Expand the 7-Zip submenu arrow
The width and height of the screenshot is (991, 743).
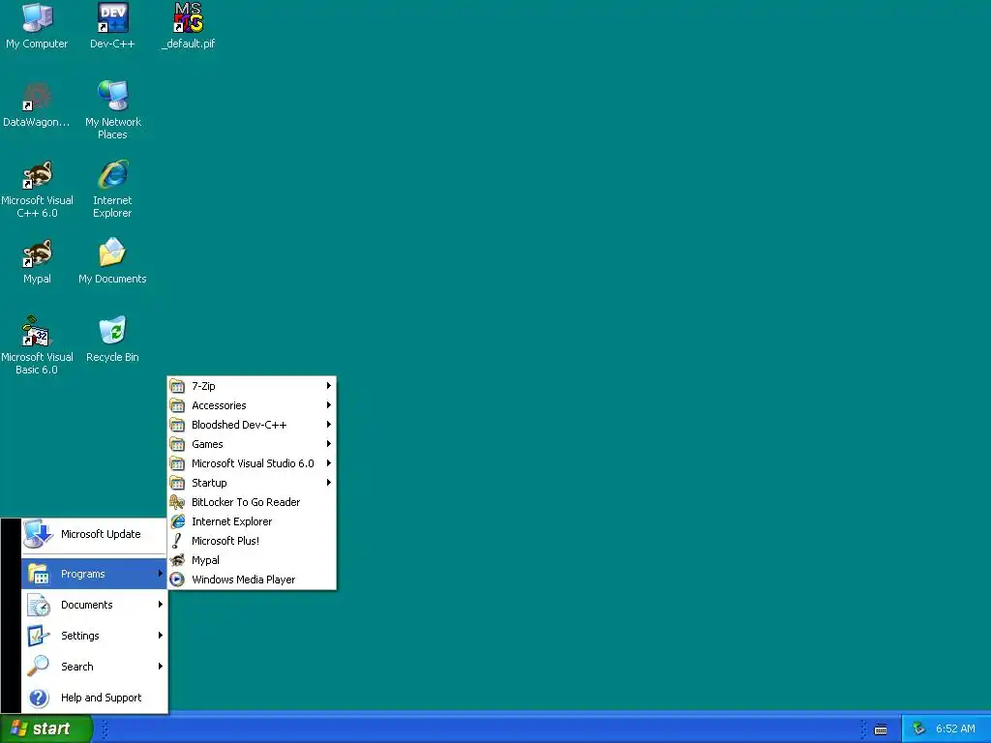329,385
